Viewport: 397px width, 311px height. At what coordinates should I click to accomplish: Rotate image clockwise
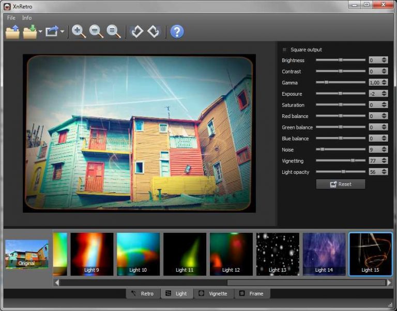coord(154,32)
